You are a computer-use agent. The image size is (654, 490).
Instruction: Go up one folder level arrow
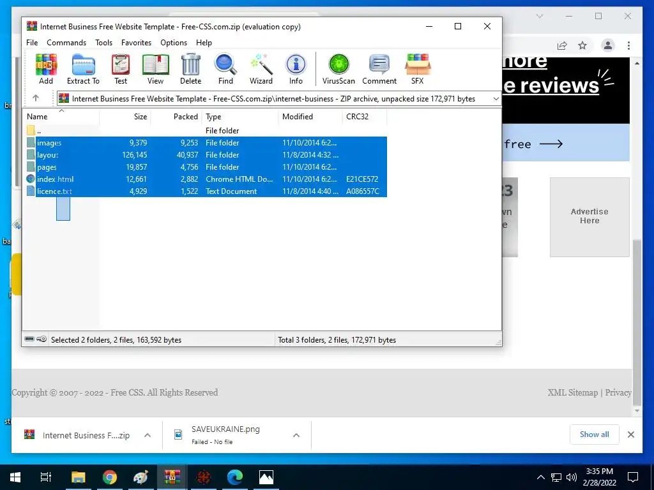point(36,98)
